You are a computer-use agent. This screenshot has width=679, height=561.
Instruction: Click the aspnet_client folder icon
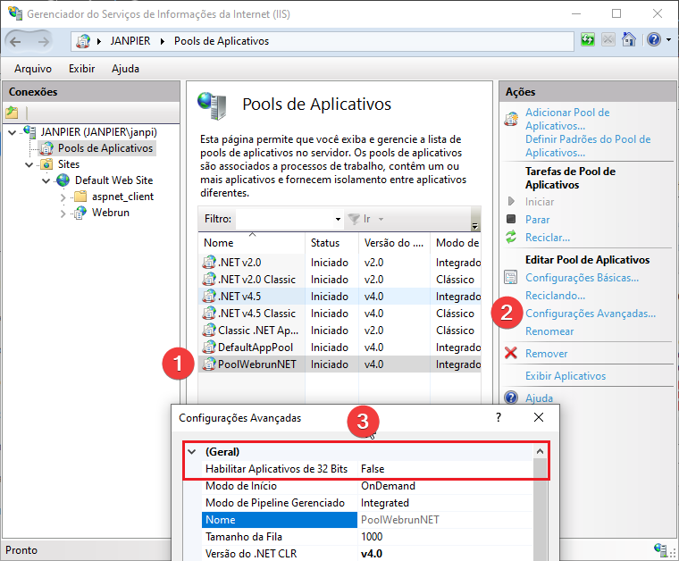(x=80, y=197)
